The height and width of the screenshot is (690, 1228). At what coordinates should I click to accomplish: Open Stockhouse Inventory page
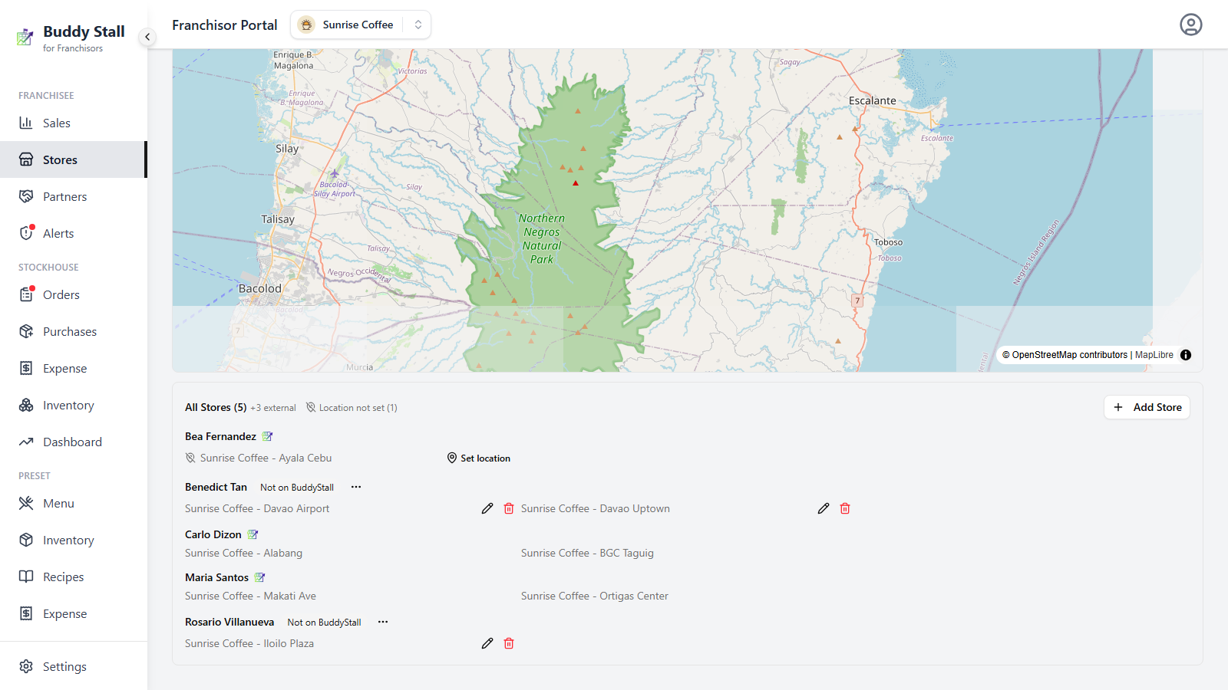point(74,405)
